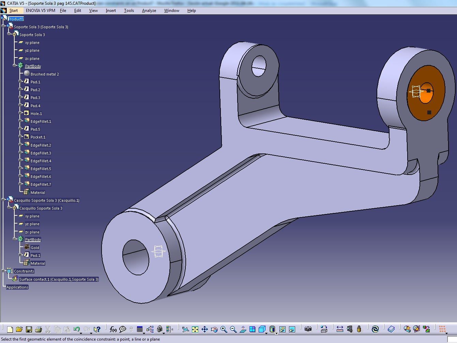Open the Formula f(x) tool
The height and width of the screenshot is (343, 457).
click(113, 329)
